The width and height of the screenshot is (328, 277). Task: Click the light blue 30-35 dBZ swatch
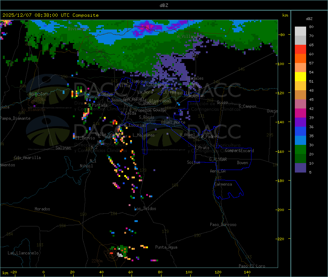point(300,141)
